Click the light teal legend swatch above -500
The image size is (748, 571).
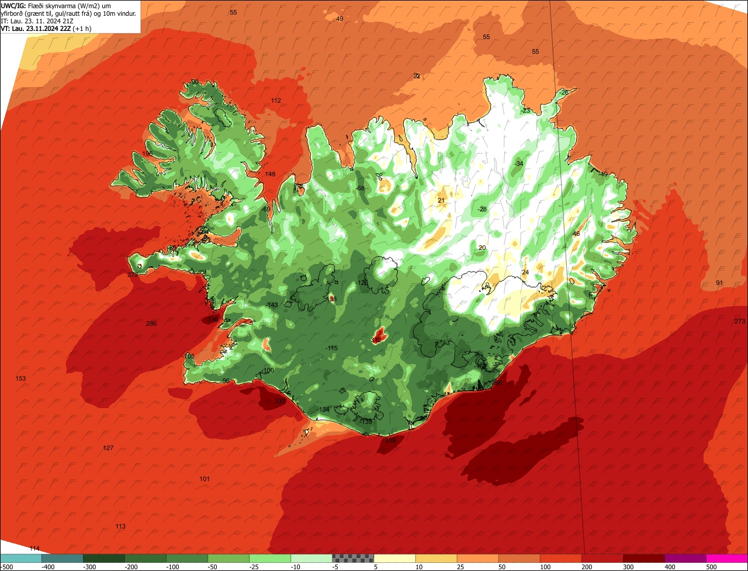tap(20, 558)
